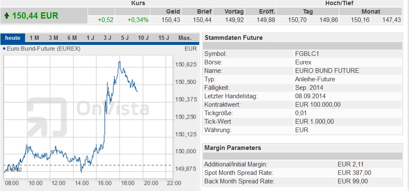409x191 pixels.
Task: Click the Geld value 150,43
Action: pyautogui.click(x=171, y=20)
